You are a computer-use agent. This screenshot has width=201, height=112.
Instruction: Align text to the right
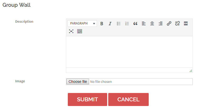(x=161, y=23)
